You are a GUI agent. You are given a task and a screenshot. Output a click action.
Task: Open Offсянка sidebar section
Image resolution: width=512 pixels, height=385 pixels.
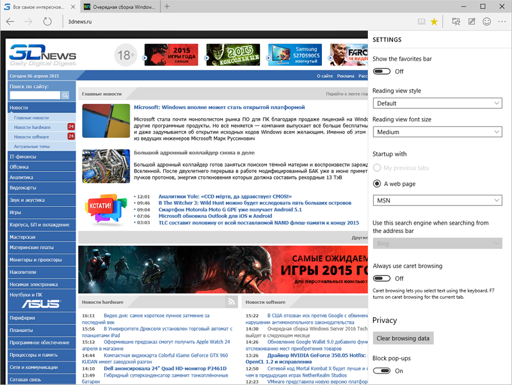pyautogui.click(x=42, y=167)
